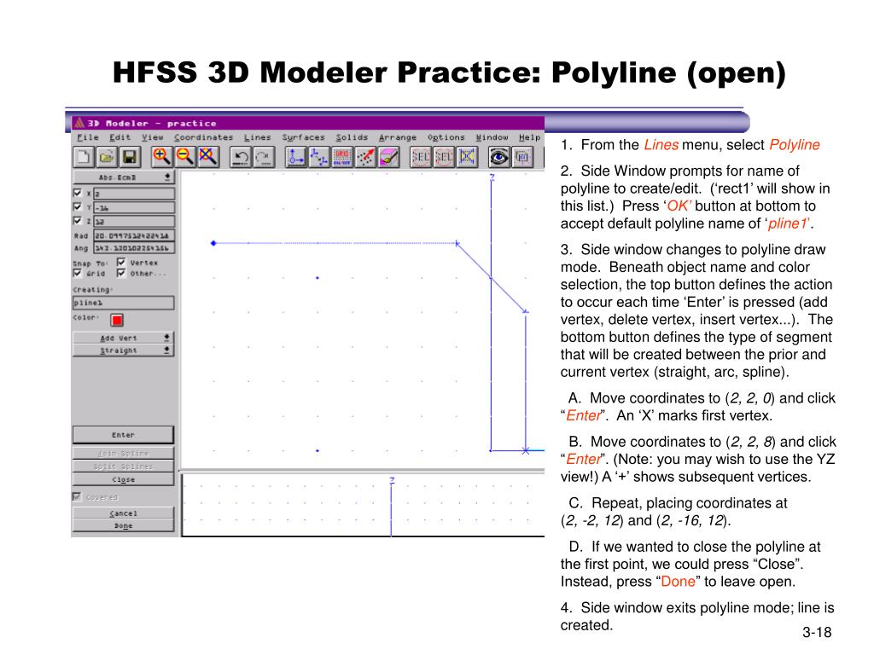Toggle Snap To Grid checkbox

pyautogui.click(x=78, y=273)
